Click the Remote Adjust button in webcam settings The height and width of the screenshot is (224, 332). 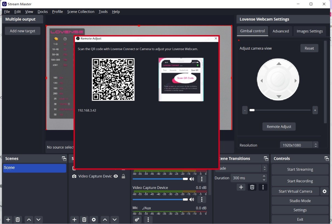tap(279, 126)
